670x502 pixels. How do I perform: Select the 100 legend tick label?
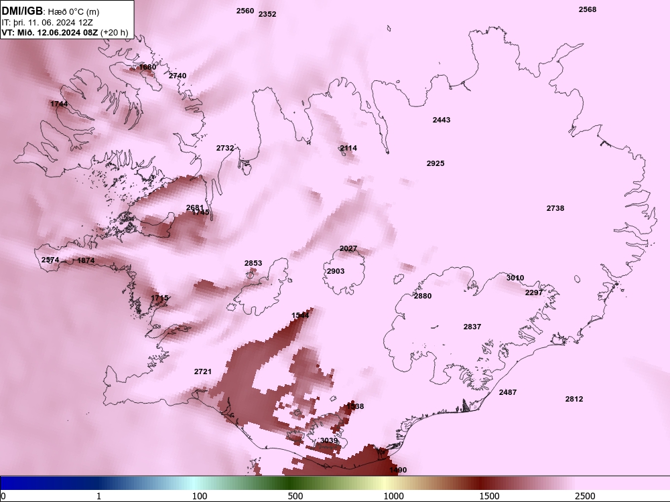[x=200, y=496]
